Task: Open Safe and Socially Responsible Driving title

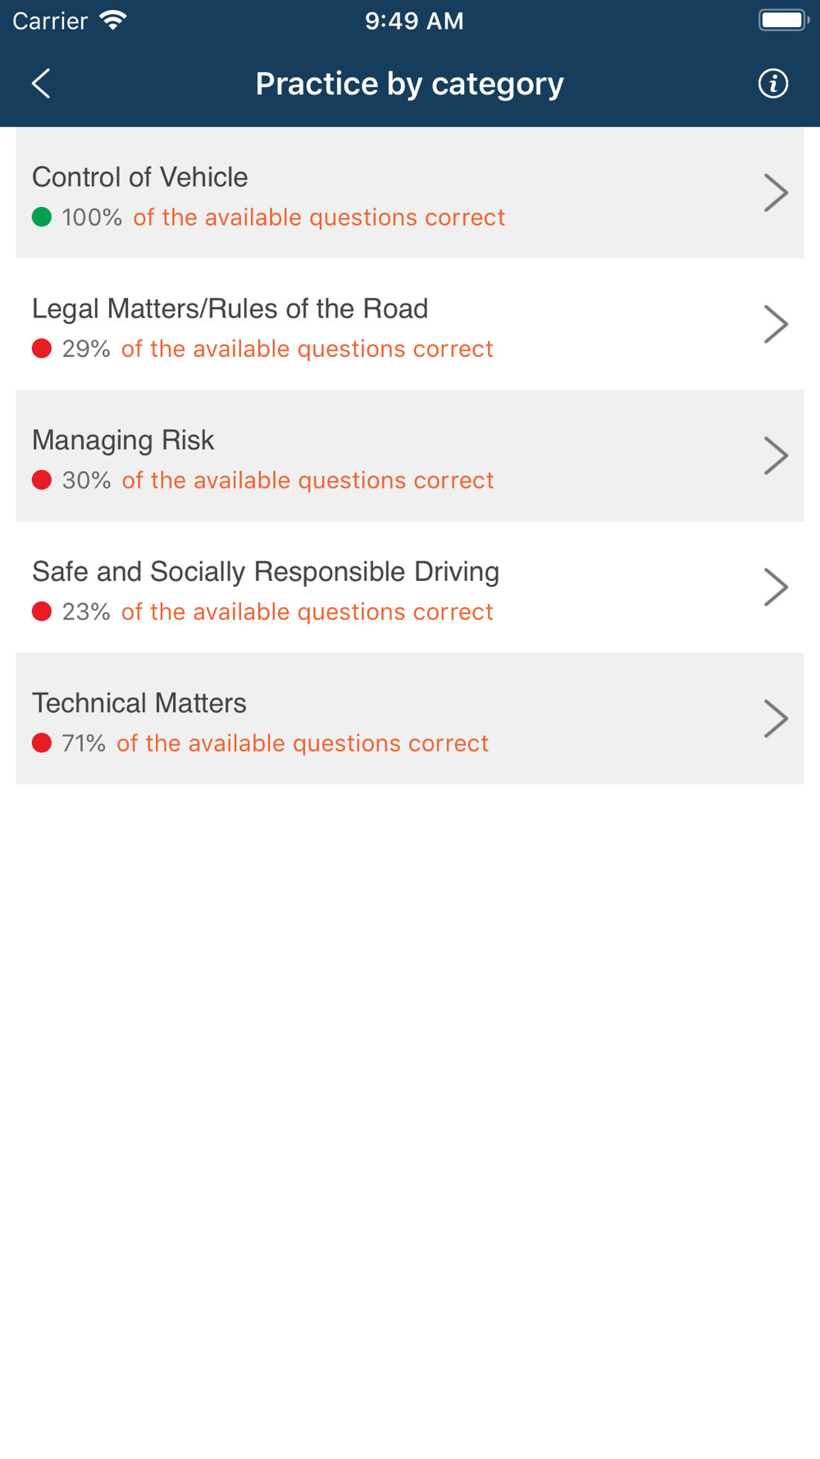Action: [266, 571]
